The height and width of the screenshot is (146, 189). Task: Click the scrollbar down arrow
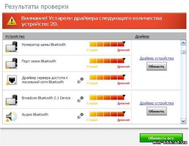(x=183, y=121)
